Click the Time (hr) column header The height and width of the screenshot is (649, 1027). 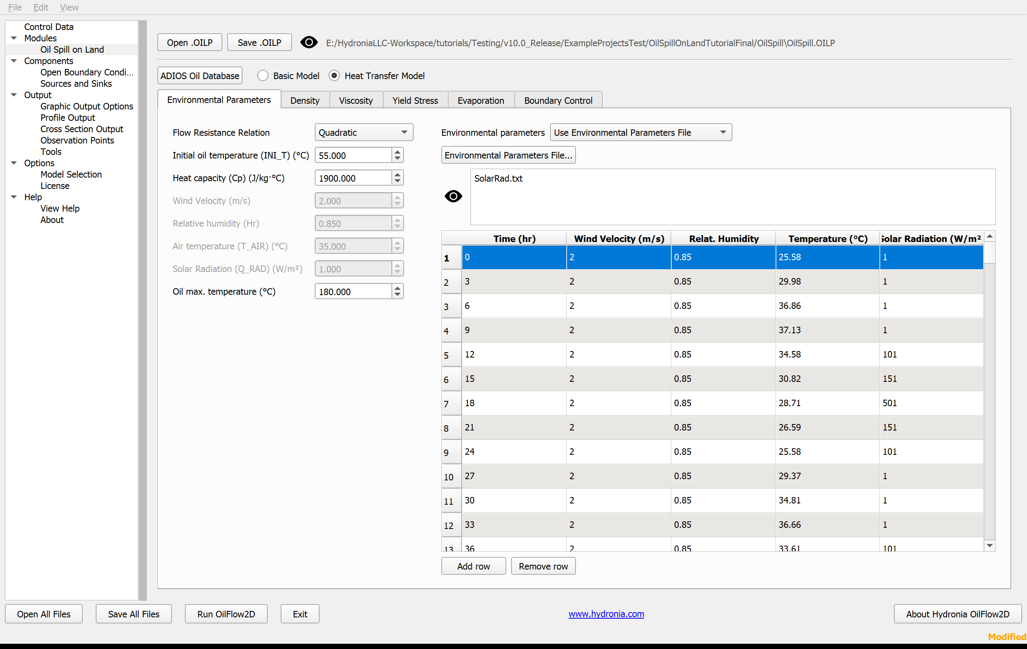pos(514,239)
